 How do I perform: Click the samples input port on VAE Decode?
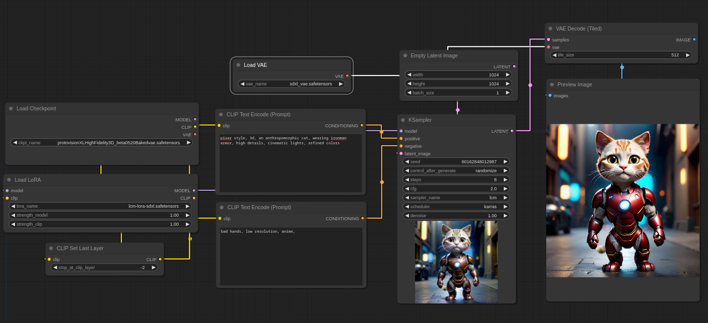point(548,39)
